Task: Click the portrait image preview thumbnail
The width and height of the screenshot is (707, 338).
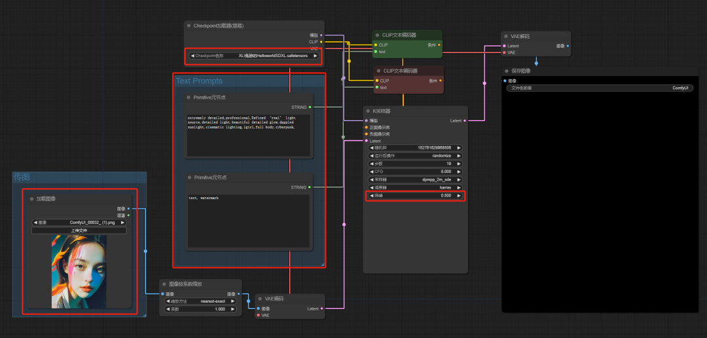Action: pos(79,272)
